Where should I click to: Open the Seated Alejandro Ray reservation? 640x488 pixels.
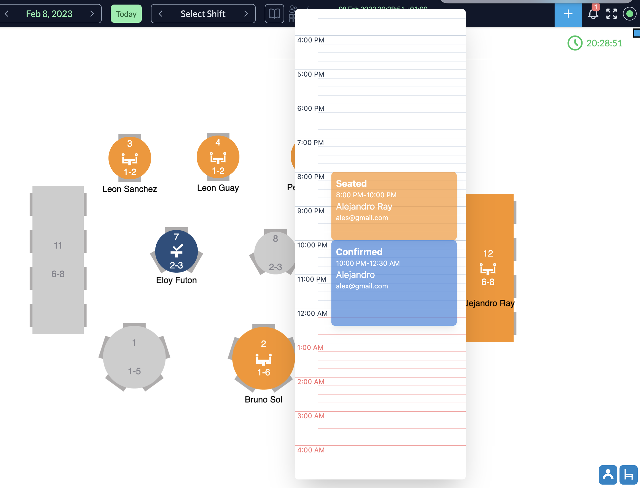393,206
